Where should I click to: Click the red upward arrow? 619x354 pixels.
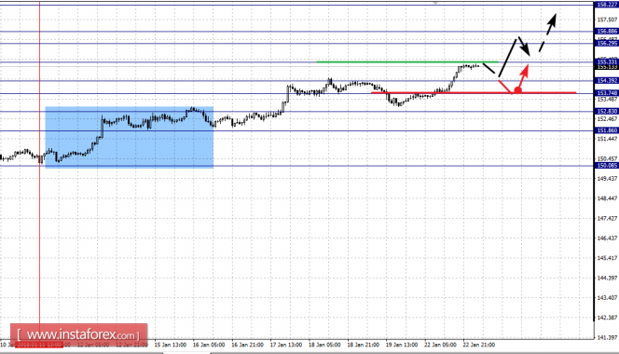524,76
